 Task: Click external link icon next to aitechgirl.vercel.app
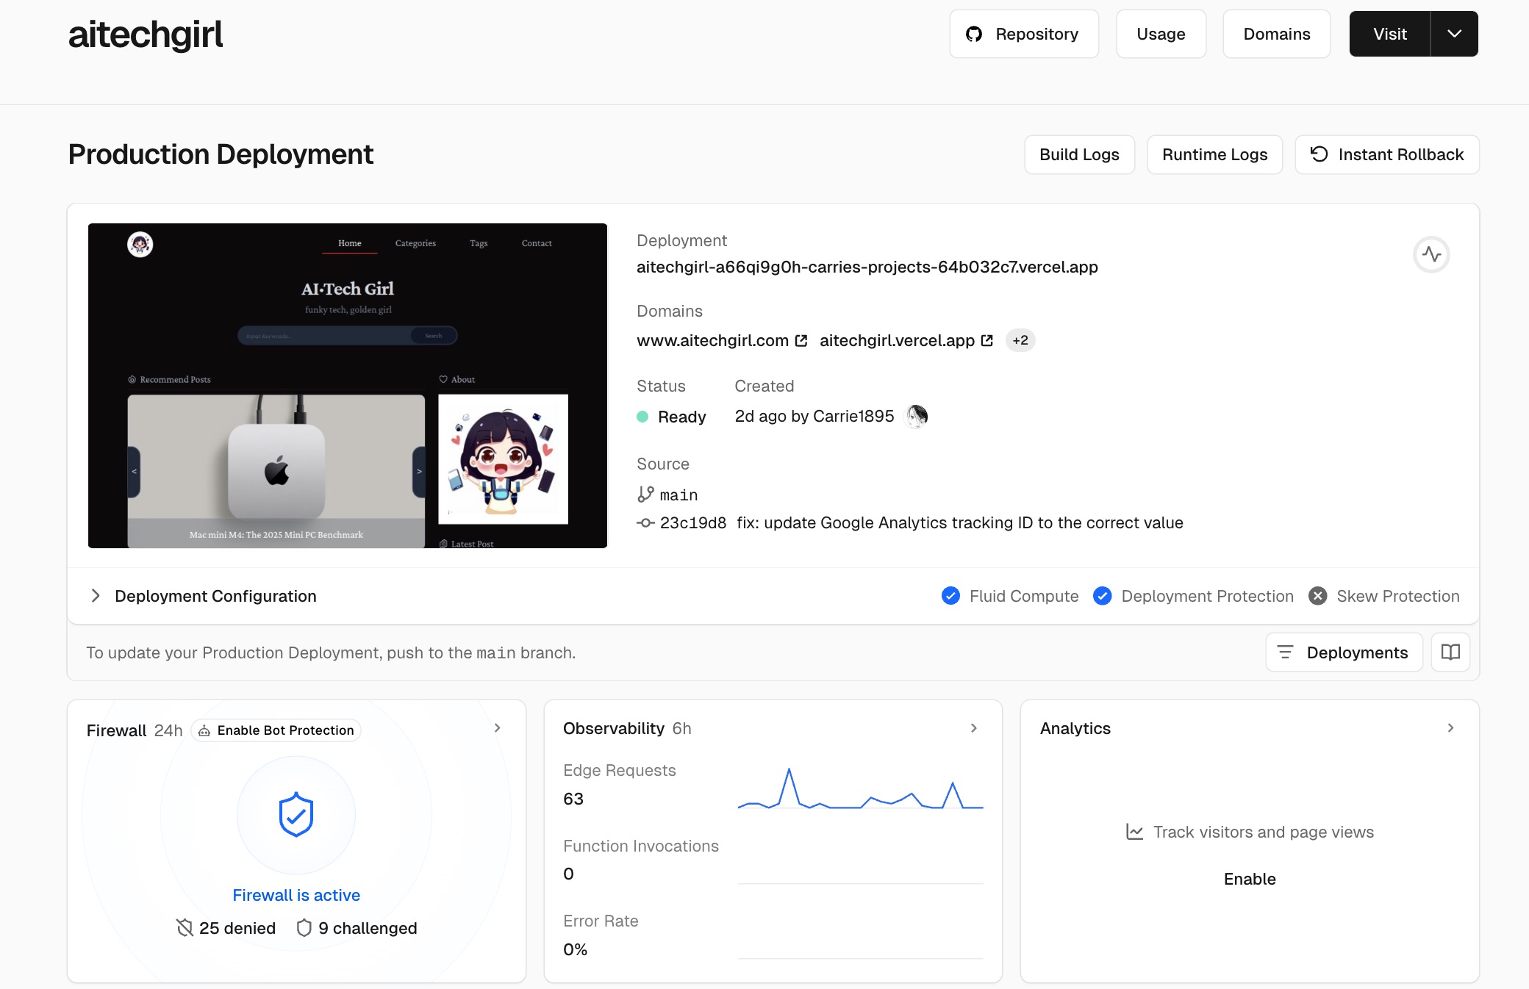click(x=986, y=340)
